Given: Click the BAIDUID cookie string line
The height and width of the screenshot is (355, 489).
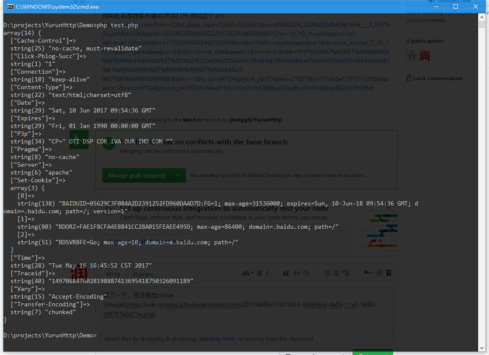Looking at the screenshot, I should coord(211,208).
